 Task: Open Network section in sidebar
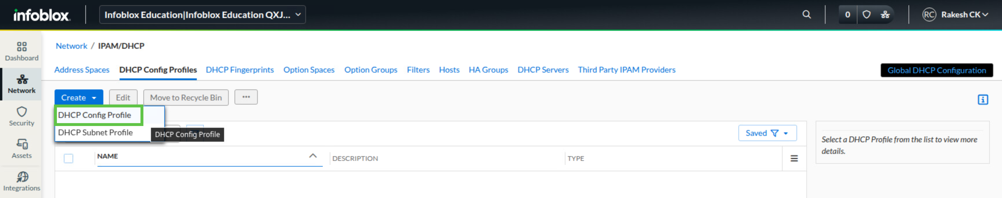tap(22, 84)
